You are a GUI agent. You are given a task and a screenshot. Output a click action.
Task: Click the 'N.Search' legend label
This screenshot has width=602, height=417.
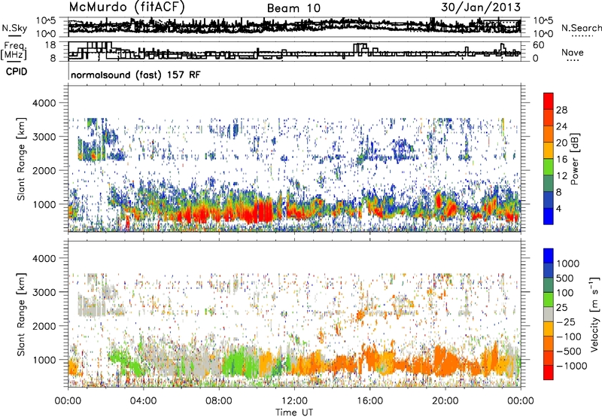[581, 28]
